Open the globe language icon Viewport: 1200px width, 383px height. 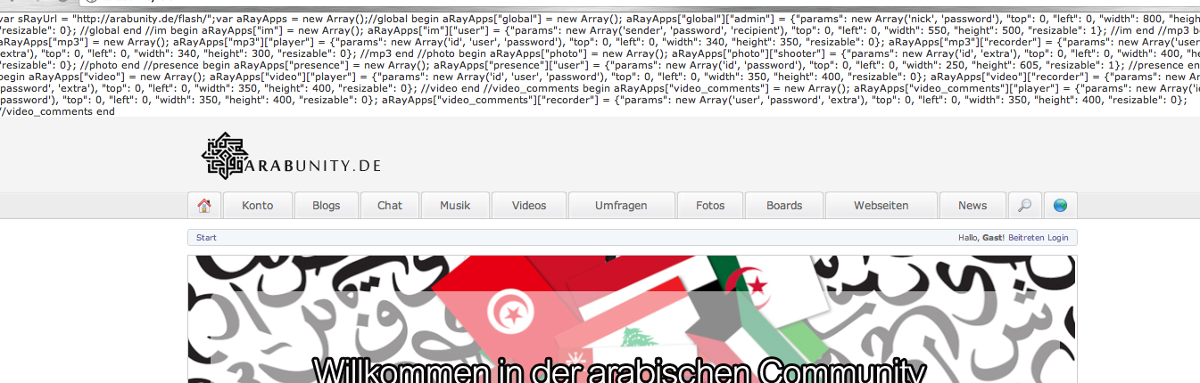click(1060, 205)
